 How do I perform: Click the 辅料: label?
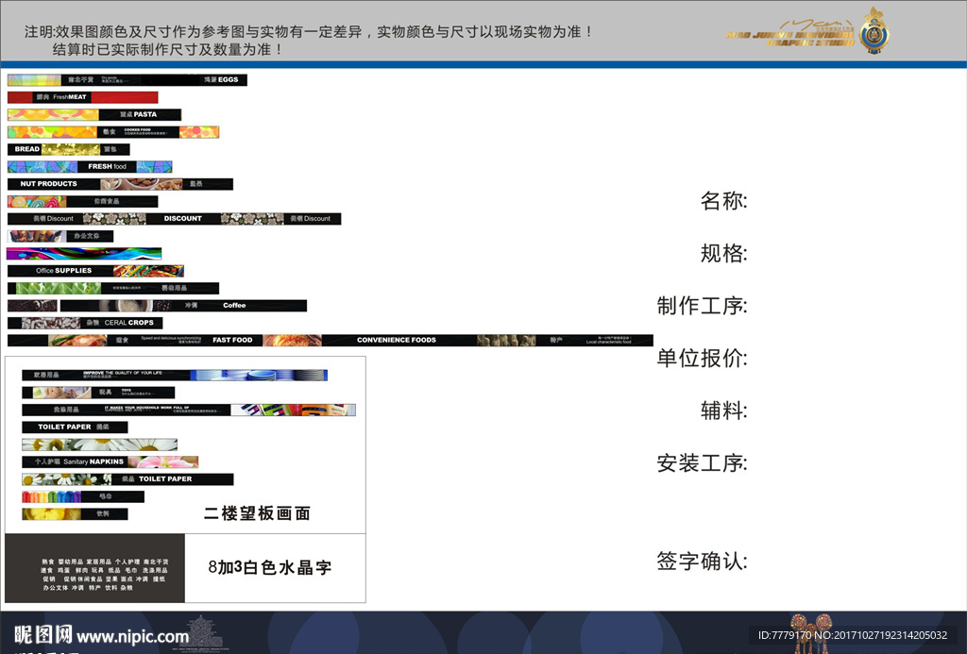point(724,411)
